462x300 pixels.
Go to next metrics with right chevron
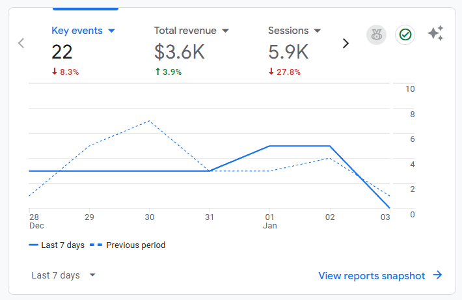click(x=346, y=43)
